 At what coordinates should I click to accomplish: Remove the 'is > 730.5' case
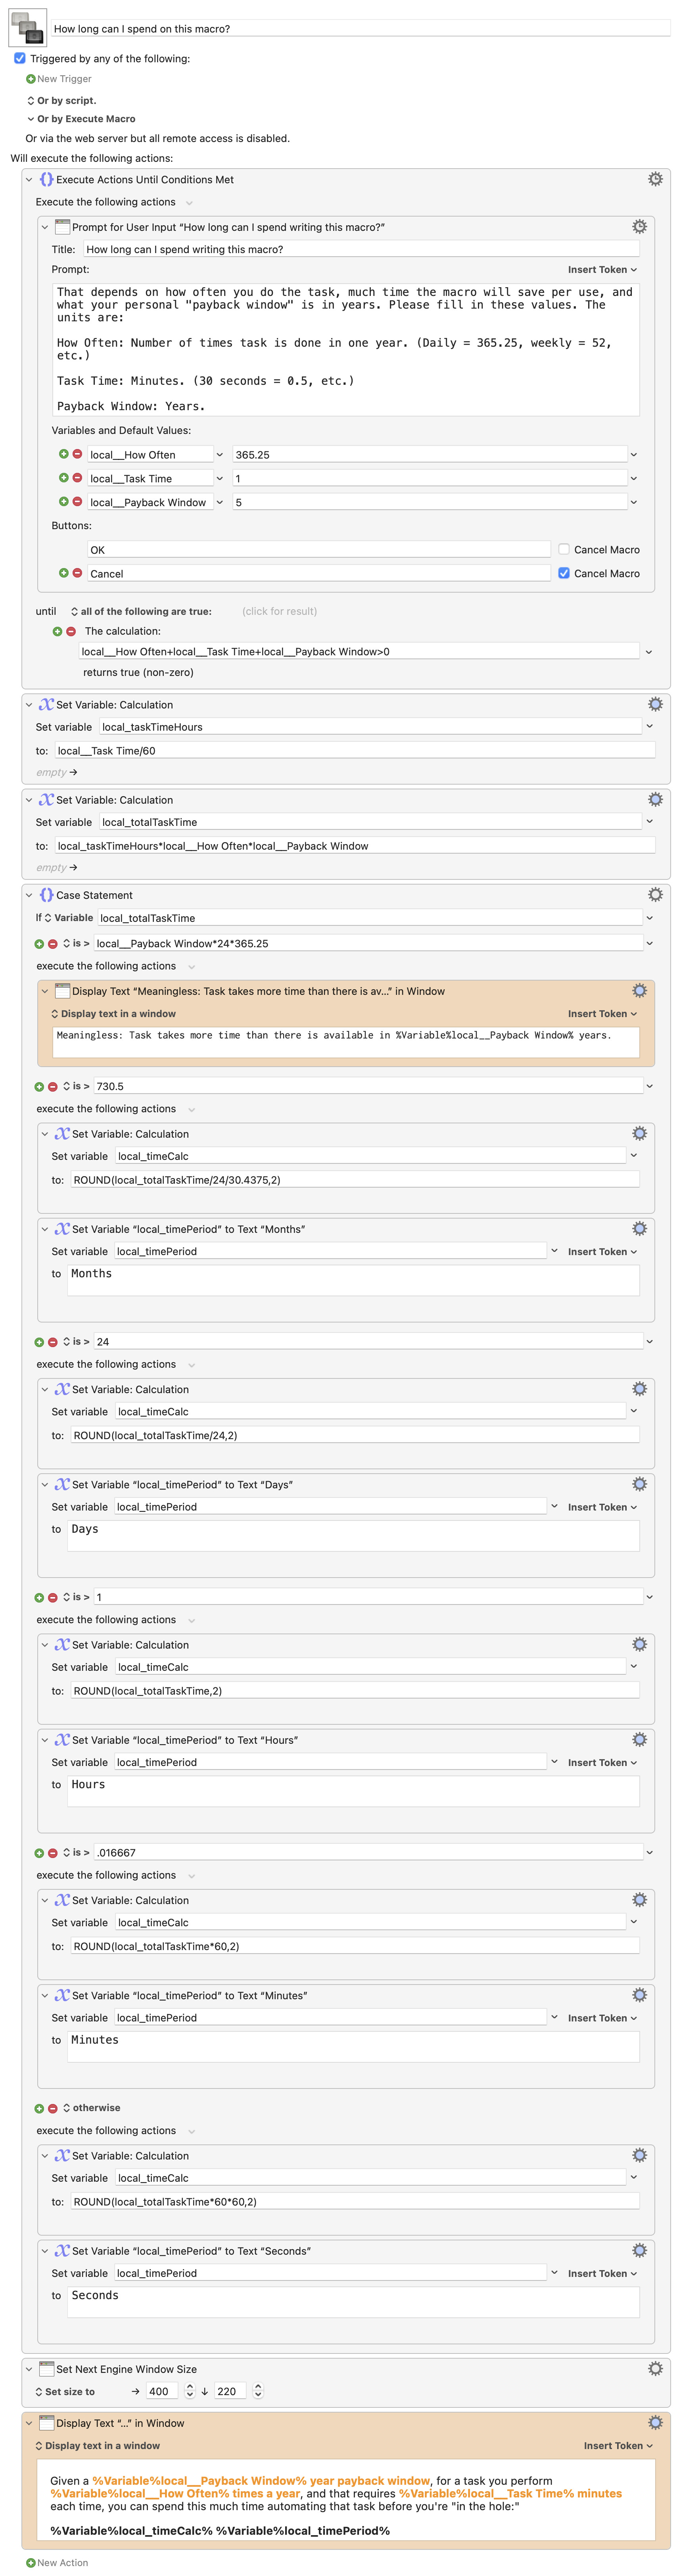click(53, 1086)
